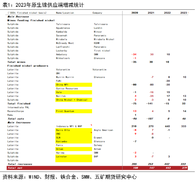Select the 'first nickel' company cell

(x=102, y=51)
